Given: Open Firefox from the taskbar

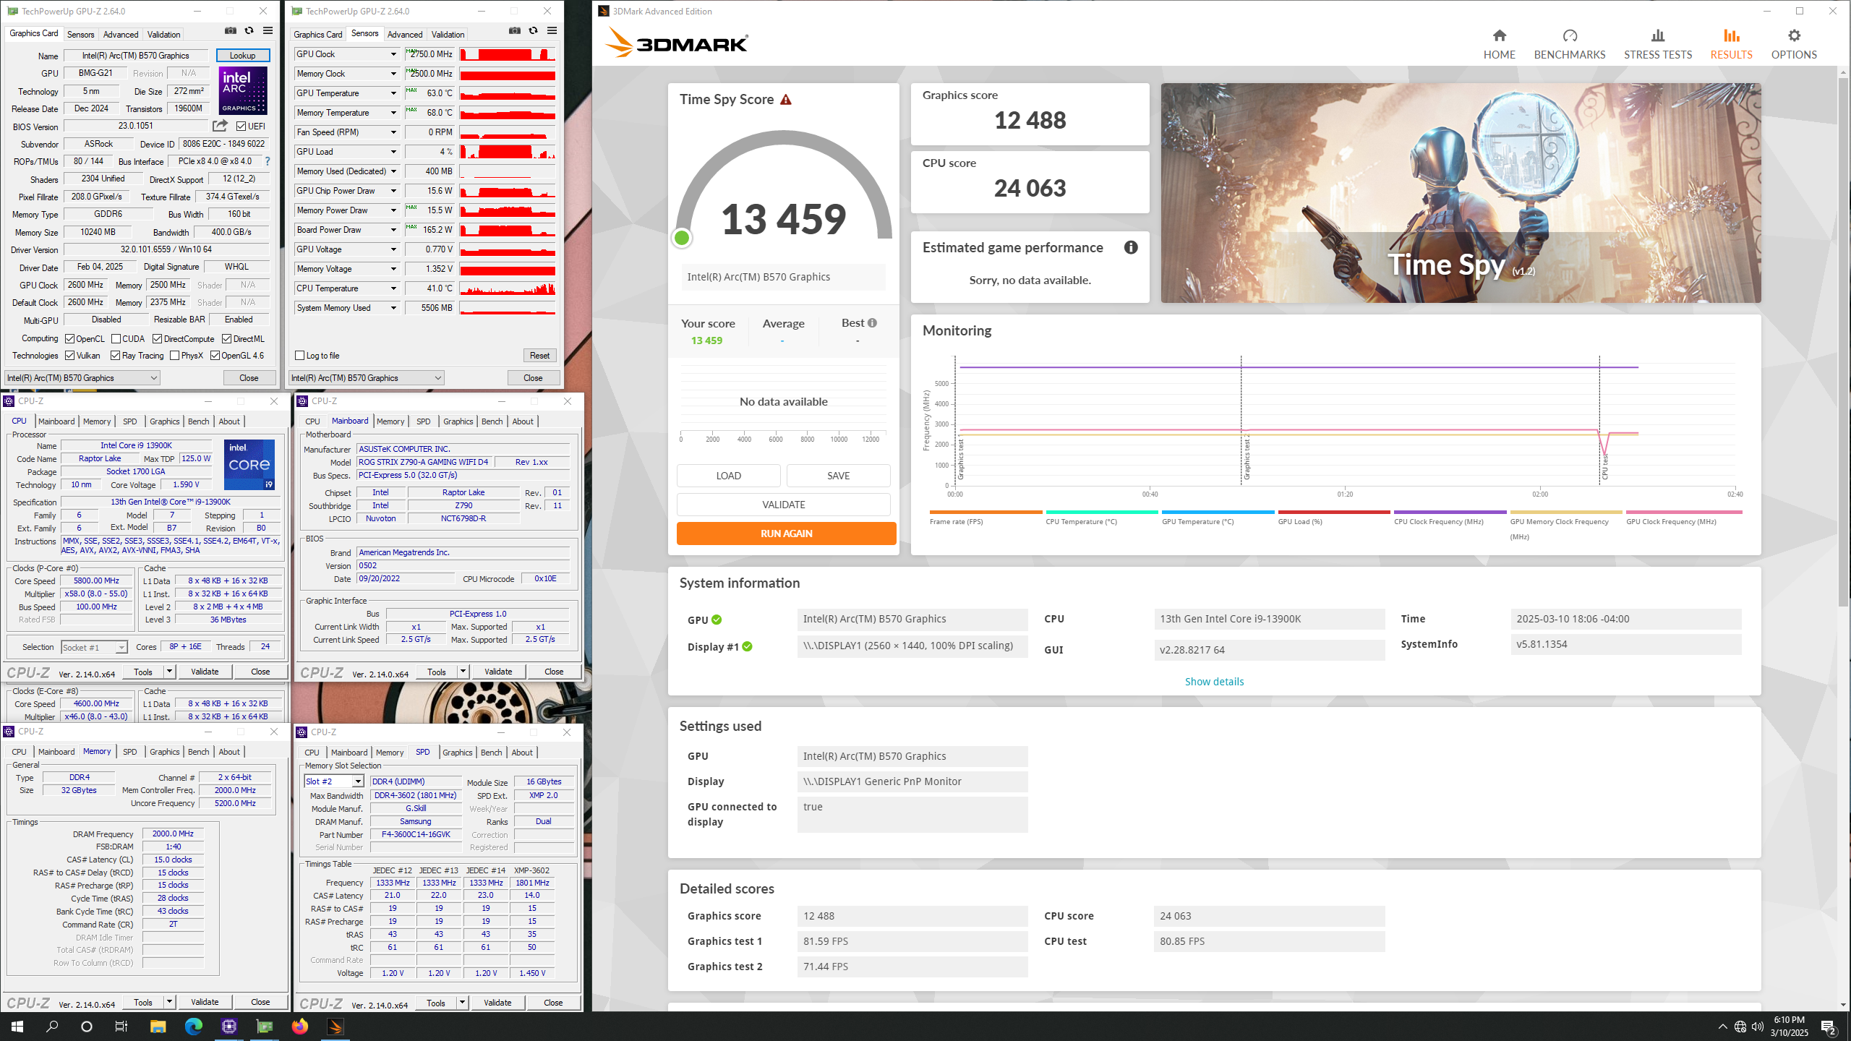Looking at the screenshot, I should tap(299, 1026).
